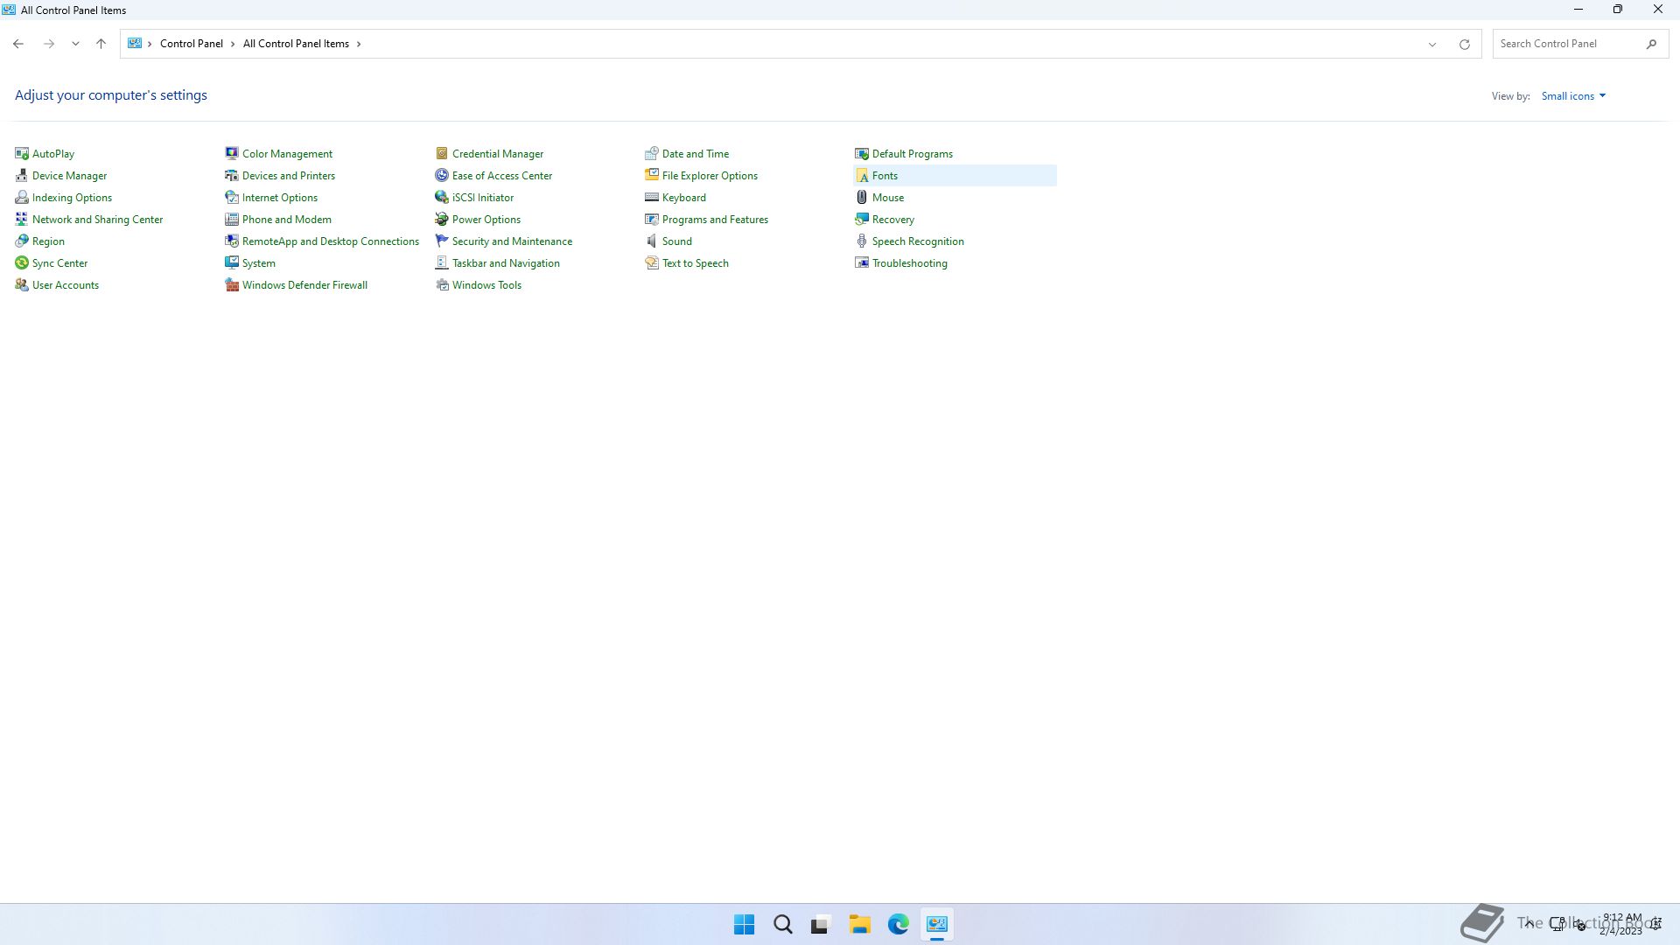The image size is (1680, 945).
Task: Expand the breadcrumb arrow after Control Panel
Action: [x=232, y=43]
